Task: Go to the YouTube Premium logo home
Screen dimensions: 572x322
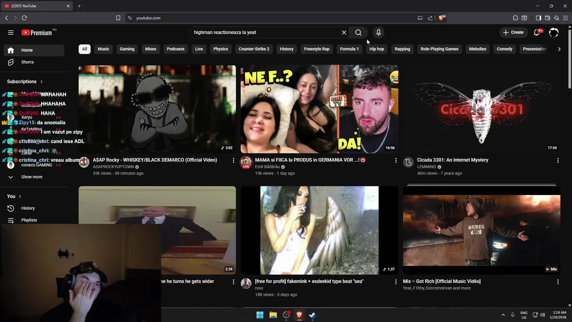Action: click(37, 33)
